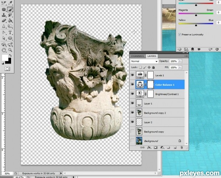
Task: Select the Ellipse shape tool
Action: click(10, 38)
